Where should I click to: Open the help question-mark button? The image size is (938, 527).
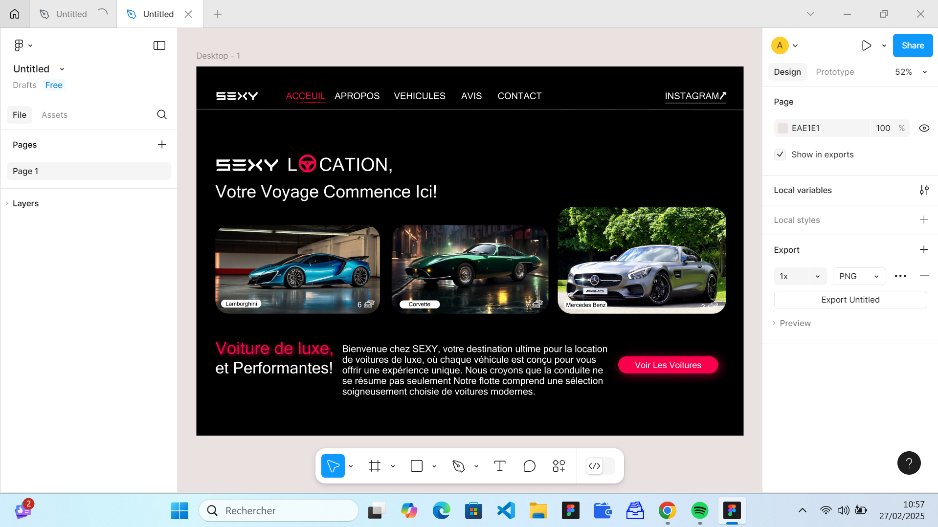(909, 462)
